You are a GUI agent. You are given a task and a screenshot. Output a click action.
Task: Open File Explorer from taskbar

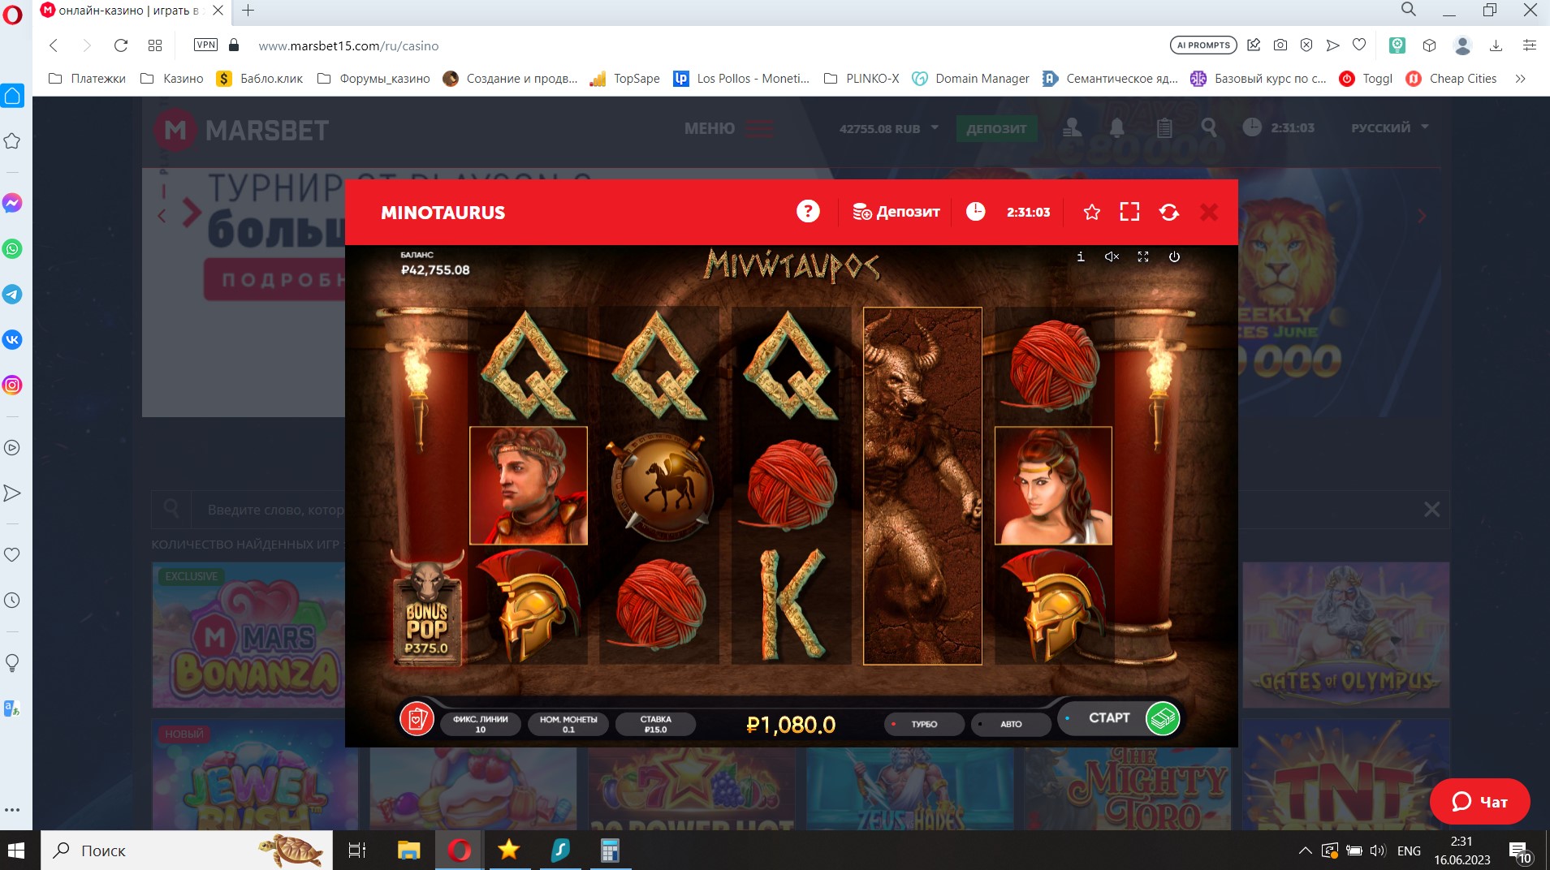point(408,851)
